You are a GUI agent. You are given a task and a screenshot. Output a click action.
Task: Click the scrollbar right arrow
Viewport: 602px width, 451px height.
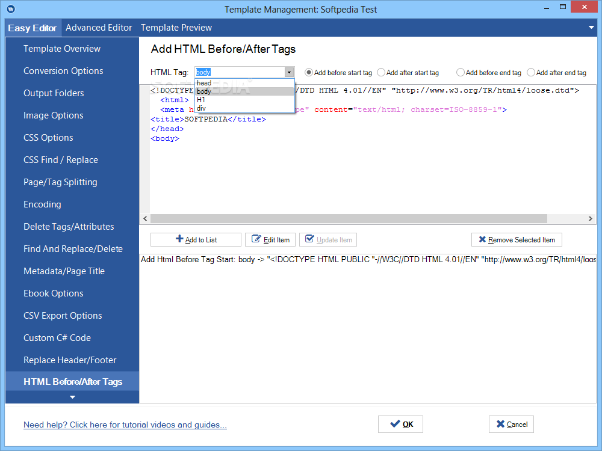[591, 219]
